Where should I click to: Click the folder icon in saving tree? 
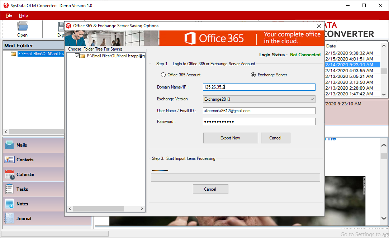click(82, 56)
